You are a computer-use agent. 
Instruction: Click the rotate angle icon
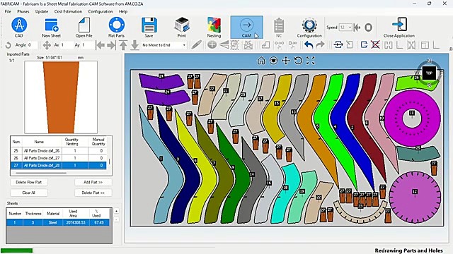[x=8, y=45]
